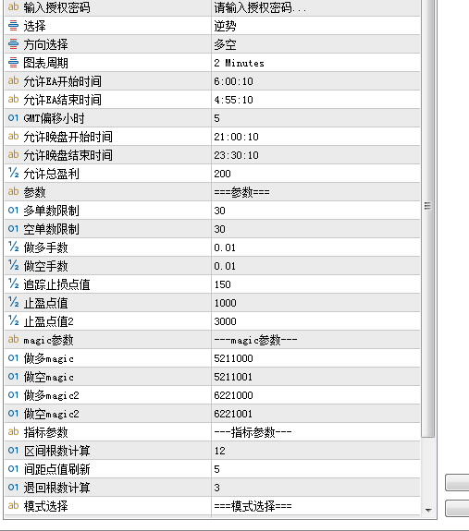Open the 方向选择 value dropdown showing 多空
The image size is (469, 531).
[315, 44]
